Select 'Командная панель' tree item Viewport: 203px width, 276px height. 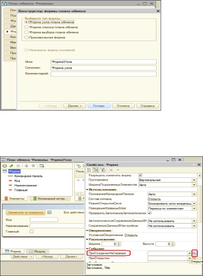click(29, 176)
